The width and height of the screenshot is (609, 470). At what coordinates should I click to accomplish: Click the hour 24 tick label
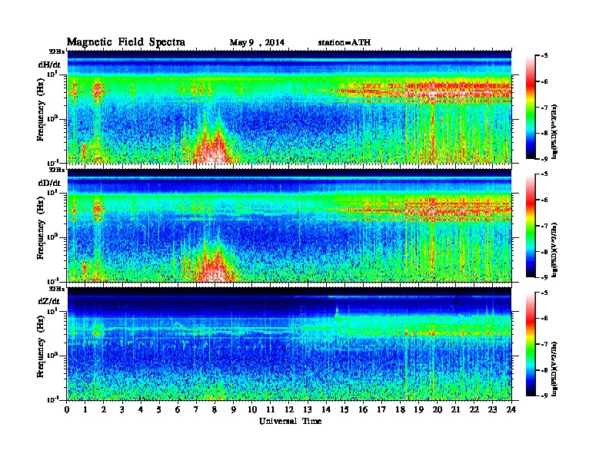pyautogui.click(x=511, y=409)
